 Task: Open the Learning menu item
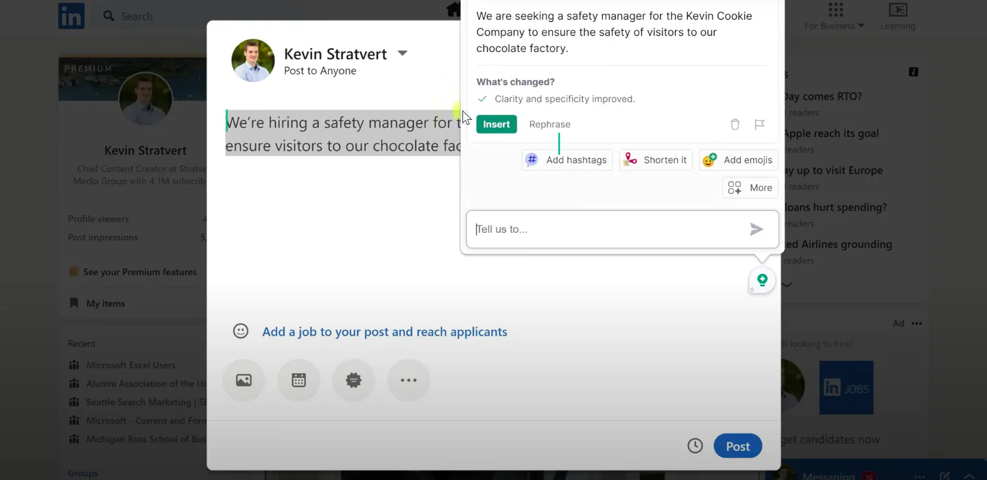tap(897, 17)
